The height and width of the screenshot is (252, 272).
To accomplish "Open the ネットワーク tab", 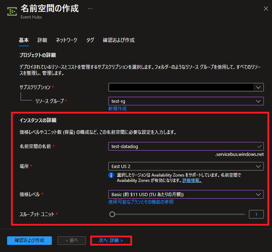I will click(x=66, y=40).
